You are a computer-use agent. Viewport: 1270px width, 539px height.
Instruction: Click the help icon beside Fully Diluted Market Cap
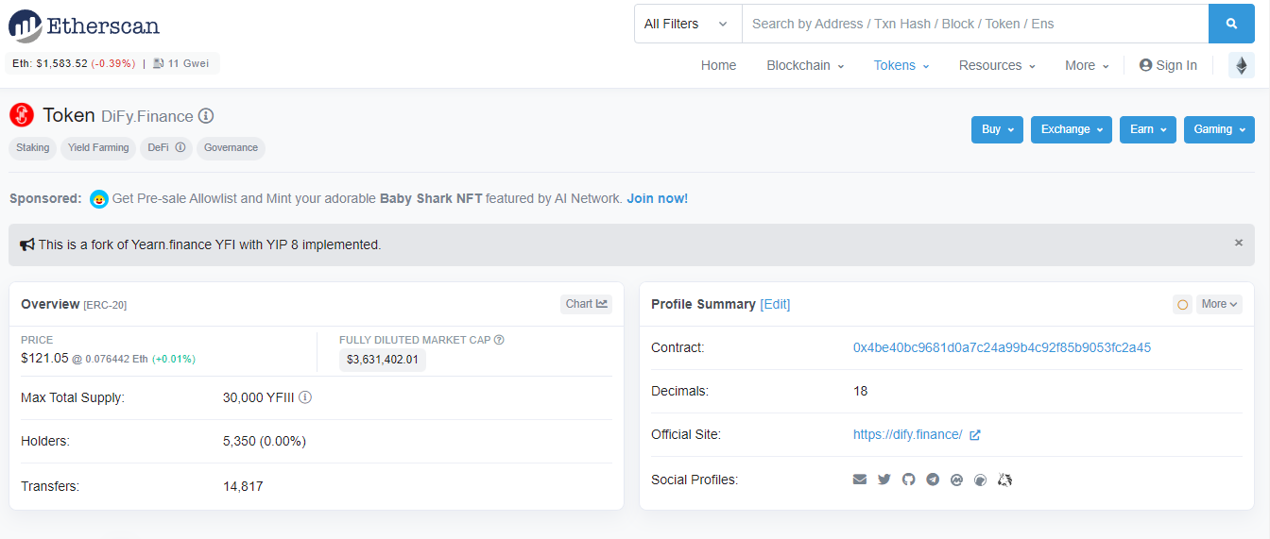(x=499, y=340)
